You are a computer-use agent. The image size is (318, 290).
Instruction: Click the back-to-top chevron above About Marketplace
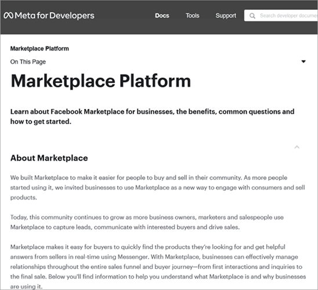click(x=297, y=147)
